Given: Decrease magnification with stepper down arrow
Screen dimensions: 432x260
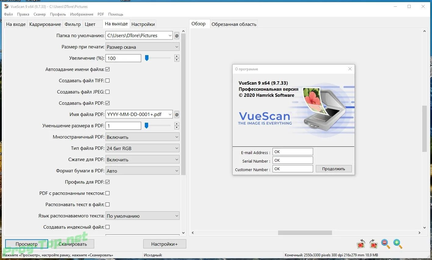Looking at the screenshot, I should pos(177,60).
